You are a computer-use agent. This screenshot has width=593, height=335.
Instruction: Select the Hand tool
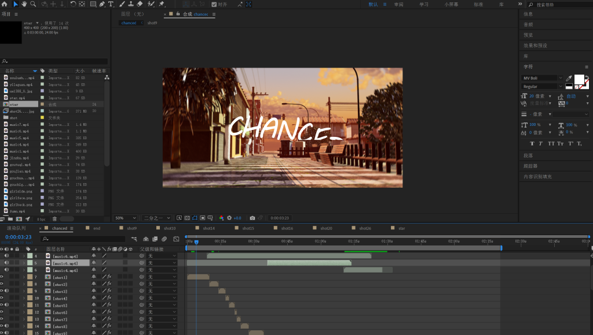tap(24, 4)
